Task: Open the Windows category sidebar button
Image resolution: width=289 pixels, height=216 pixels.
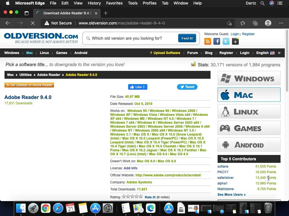Action: [x=249, y=78]
